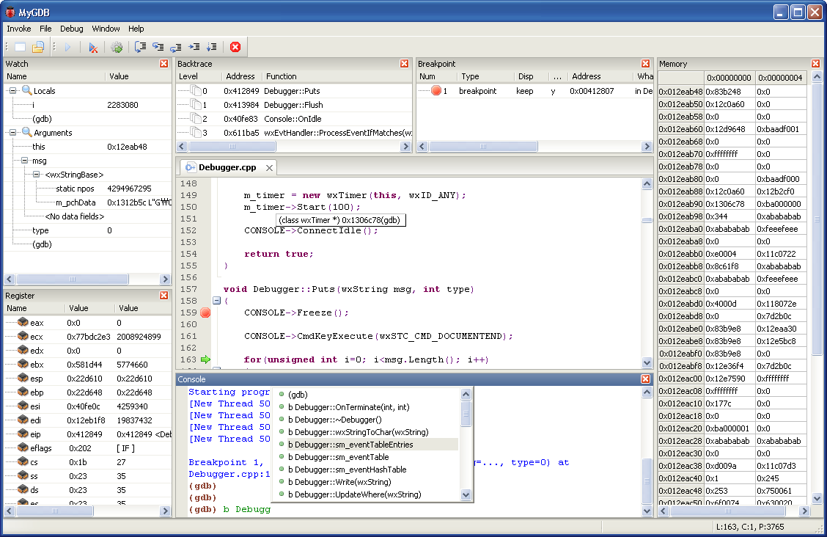Click the eip register chip icon
This screenshot has height=537, width=827.
[23, 434]
